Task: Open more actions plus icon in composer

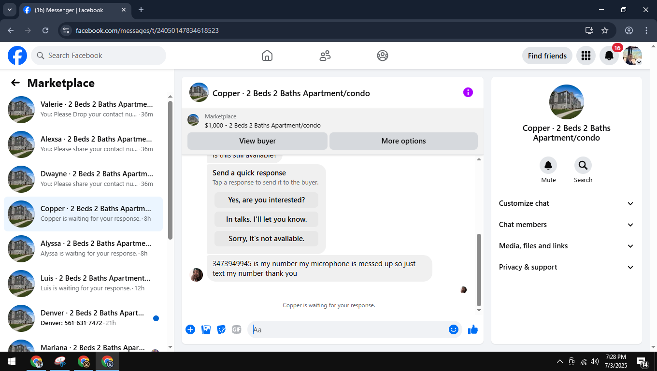Action: coord(190,329)
